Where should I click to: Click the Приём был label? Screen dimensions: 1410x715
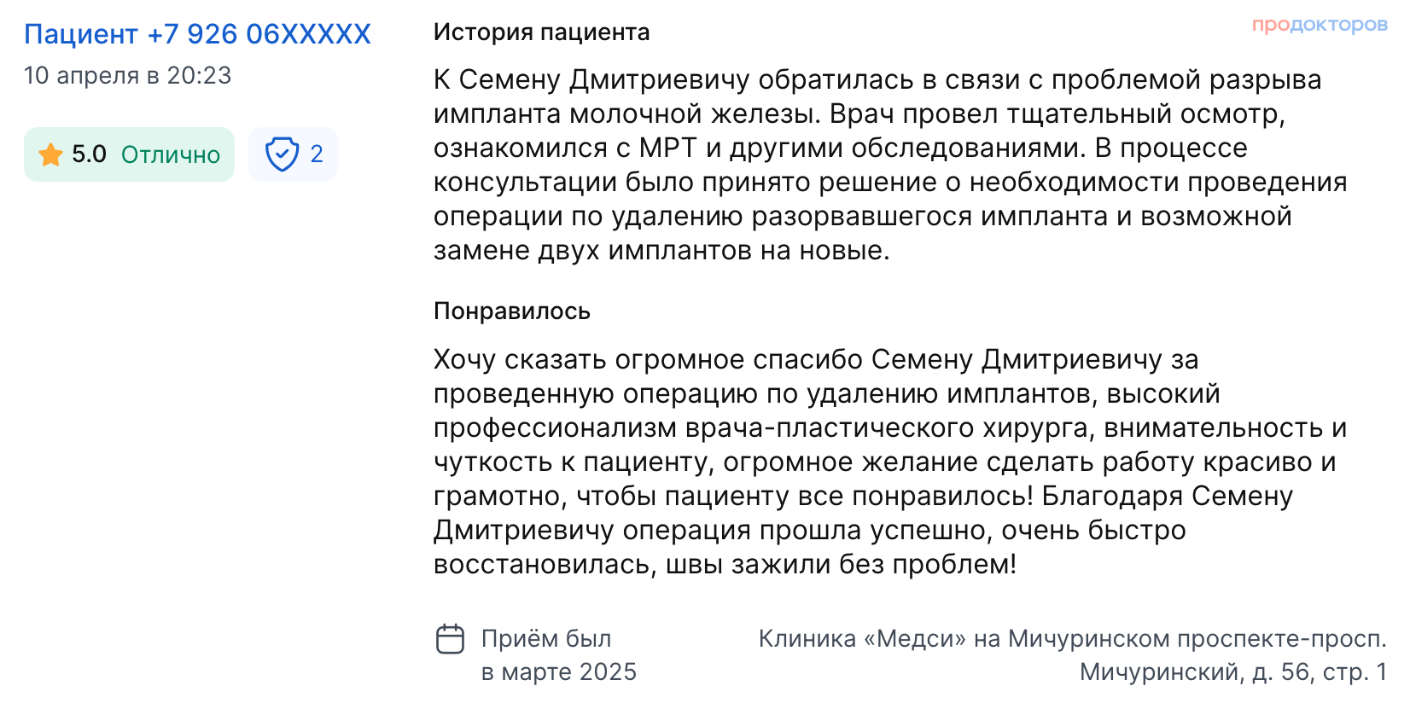[546, 639]
